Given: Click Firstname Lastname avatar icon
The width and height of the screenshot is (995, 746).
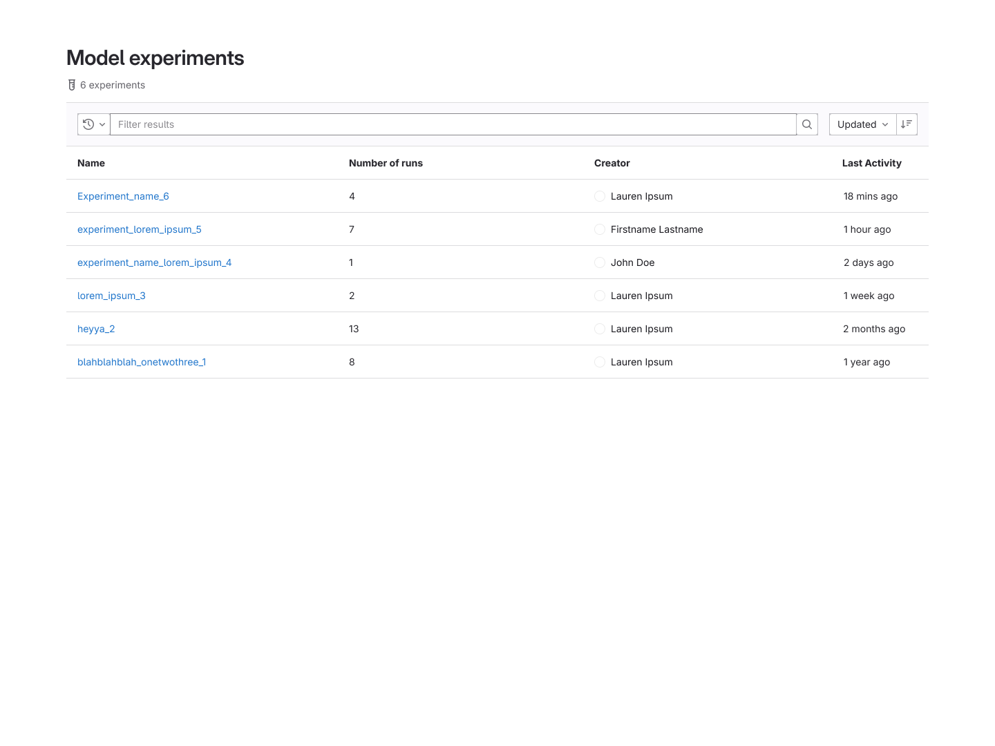Looking at the screenshot, I should click(x=600, y=229).
